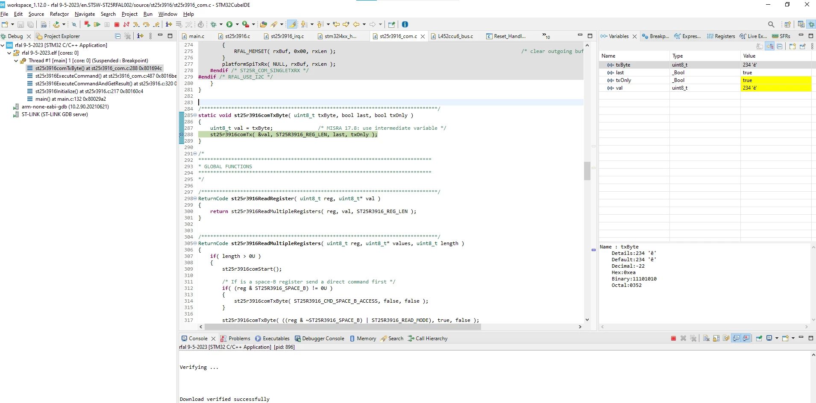
Task: Open the Registers view tab
Action: [x=721, y=36]
